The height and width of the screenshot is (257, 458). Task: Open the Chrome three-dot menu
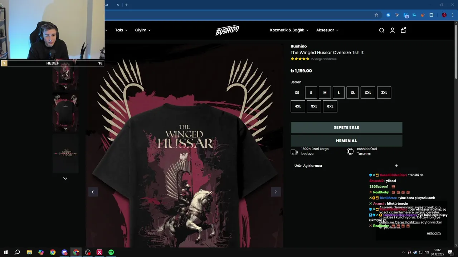click(x=453, y=15)
